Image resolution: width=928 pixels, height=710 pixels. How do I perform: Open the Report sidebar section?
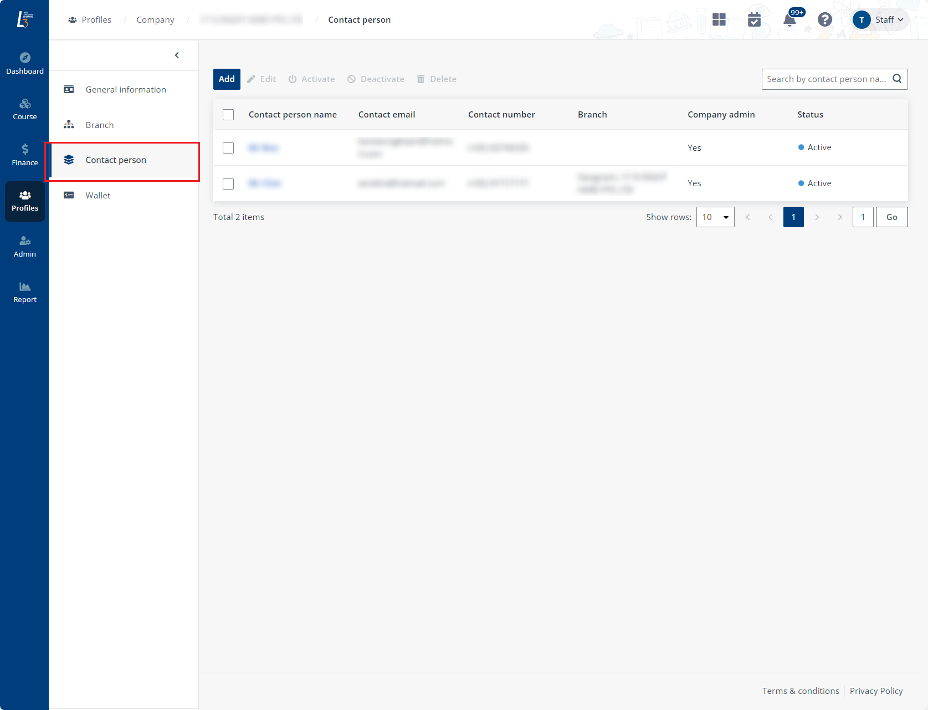(25, 292)
